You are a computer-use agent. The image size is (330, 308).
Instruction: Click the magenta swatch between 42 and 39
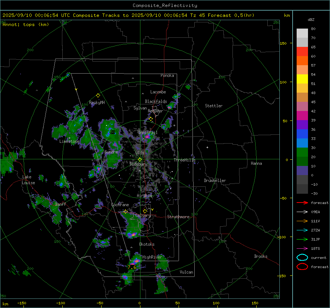302,115
